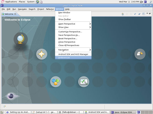Open the What's New star icon
Image resolution: width=153 pixels, height=114 pixels.
click(42, 54)
